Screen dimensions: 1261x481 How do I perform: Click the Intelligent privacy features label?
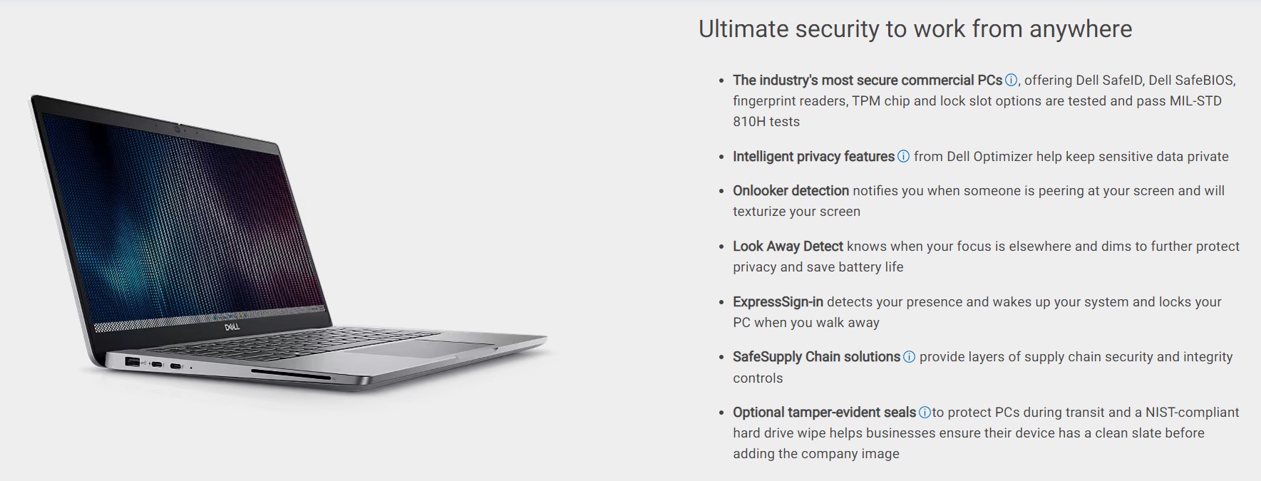(x=813, y=157)
